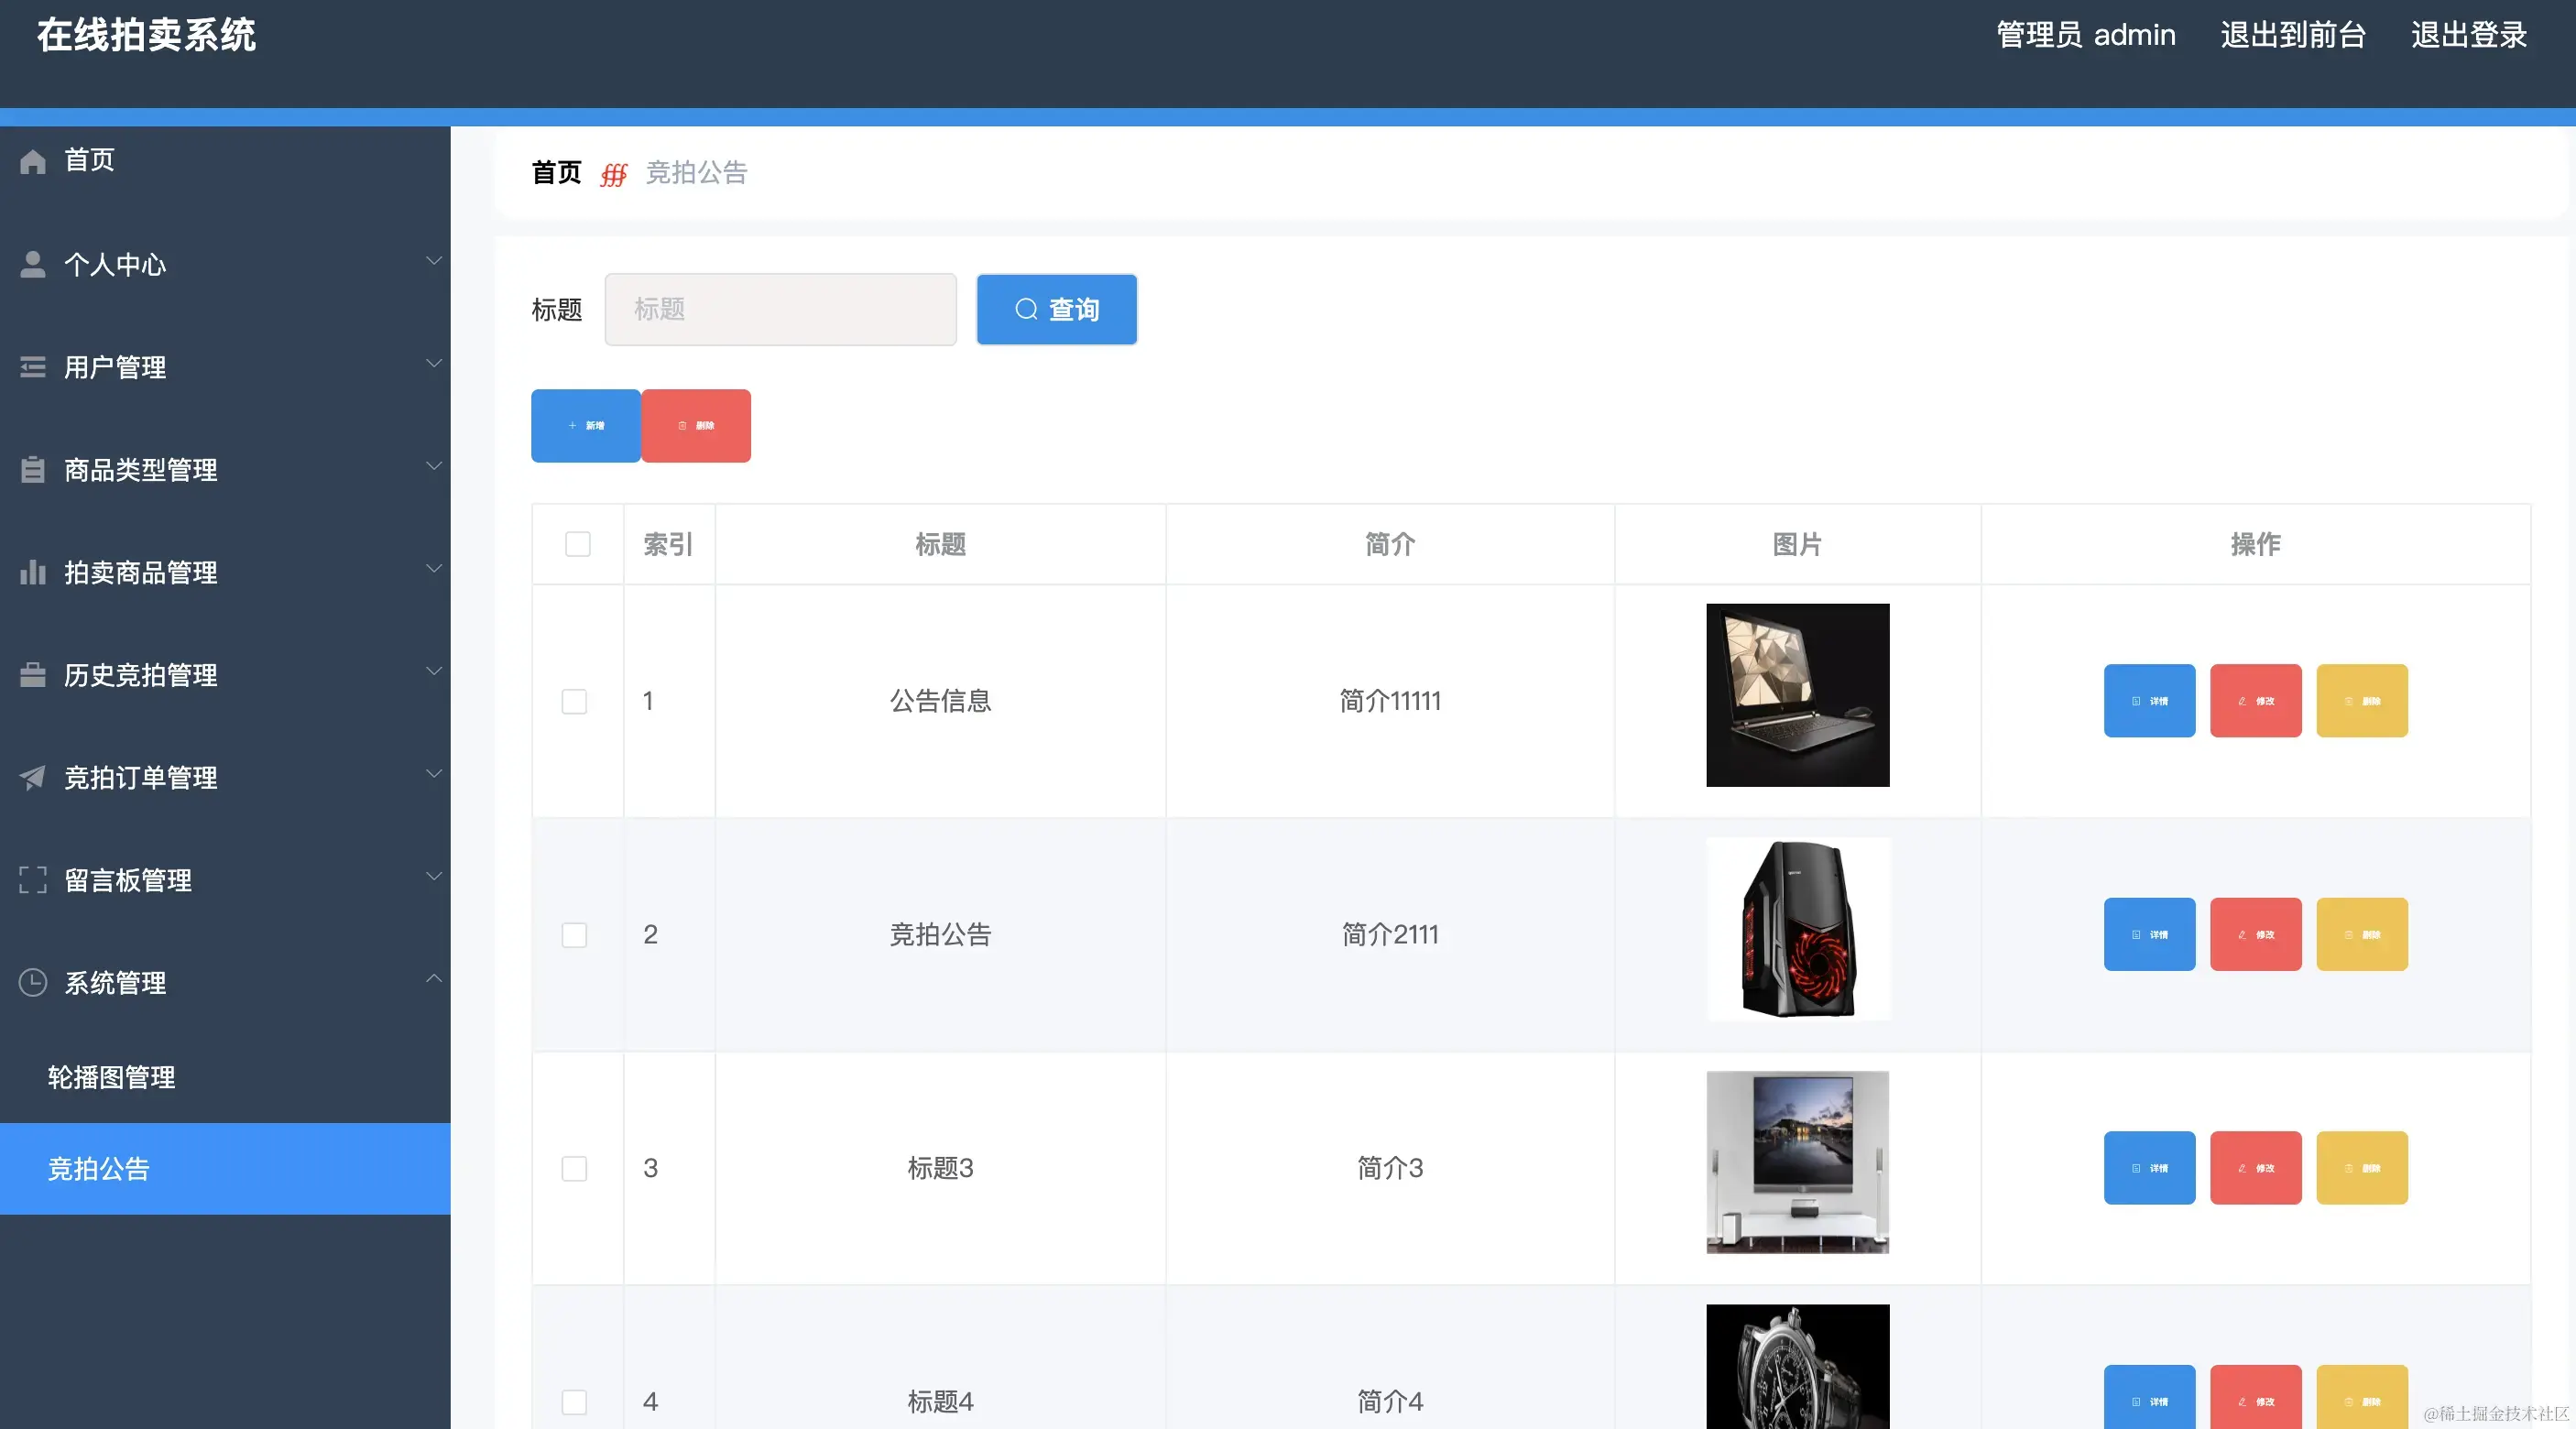Click the 索引 column header
Screen dimensions: 2576x1429
click(669, 544)
